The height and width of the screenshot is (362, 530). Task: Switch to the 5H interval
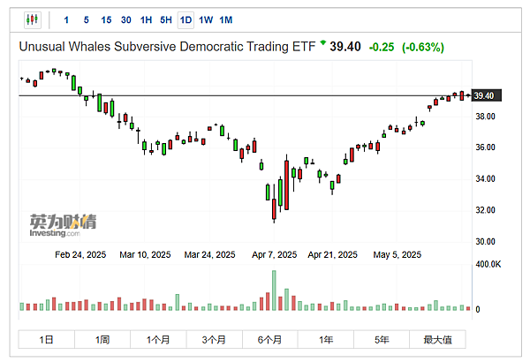[166, 20]
